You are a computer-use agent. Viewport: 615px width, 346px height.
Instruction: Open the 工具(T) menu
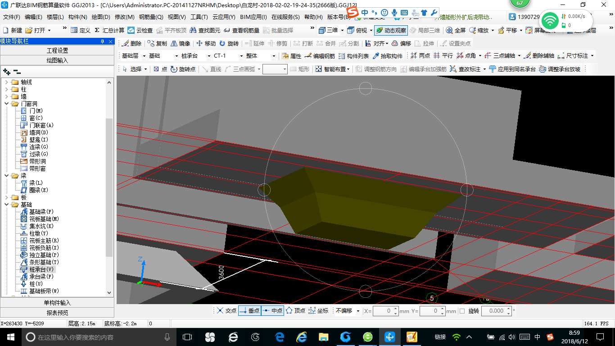tap(199, 17)
